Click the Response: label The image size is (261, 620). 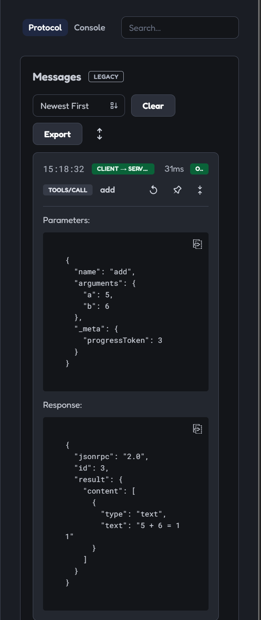63,405
